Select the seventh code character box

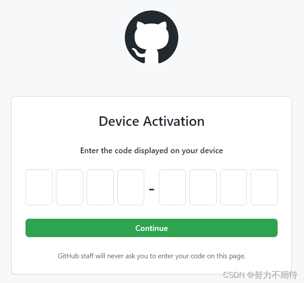click(x=233, y=187)
